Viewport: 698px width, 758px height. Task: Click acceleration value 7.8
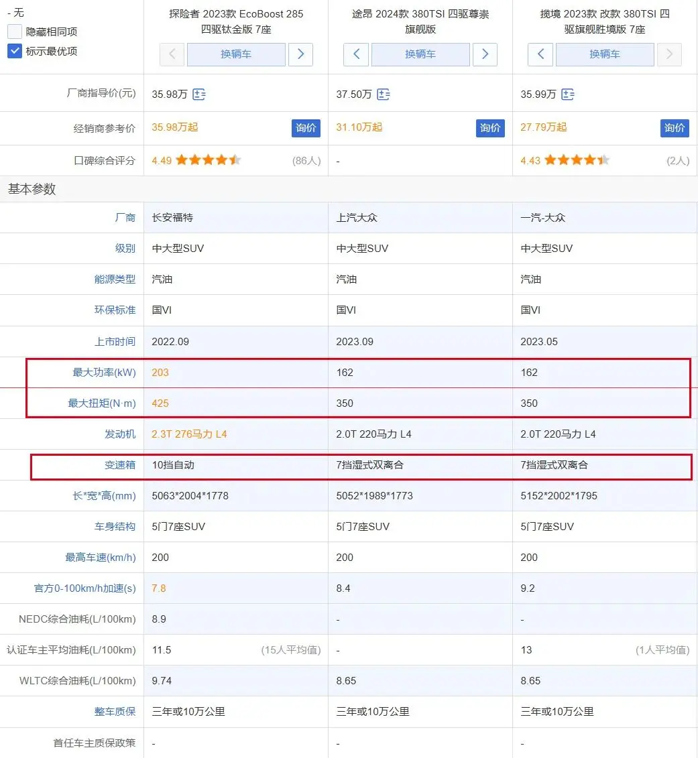point(159,588)
